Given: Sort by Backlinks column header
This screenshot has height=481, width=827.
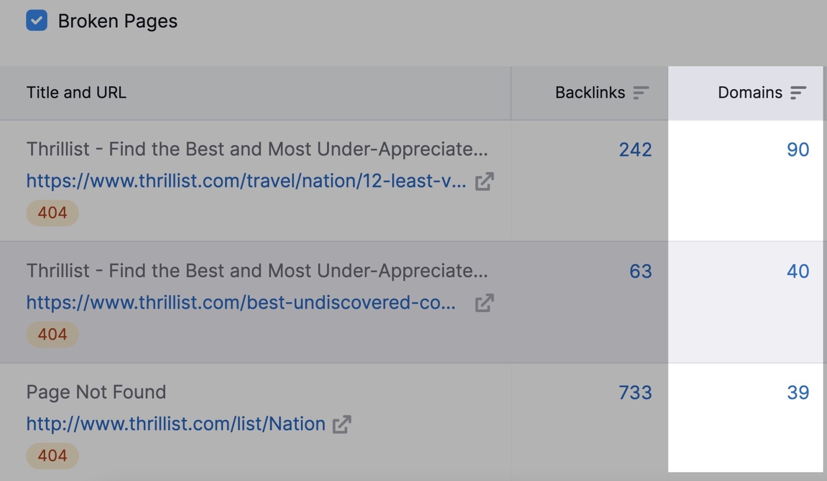Looking at the screenshot, I should pyautogui.click(x=590, y=93).
